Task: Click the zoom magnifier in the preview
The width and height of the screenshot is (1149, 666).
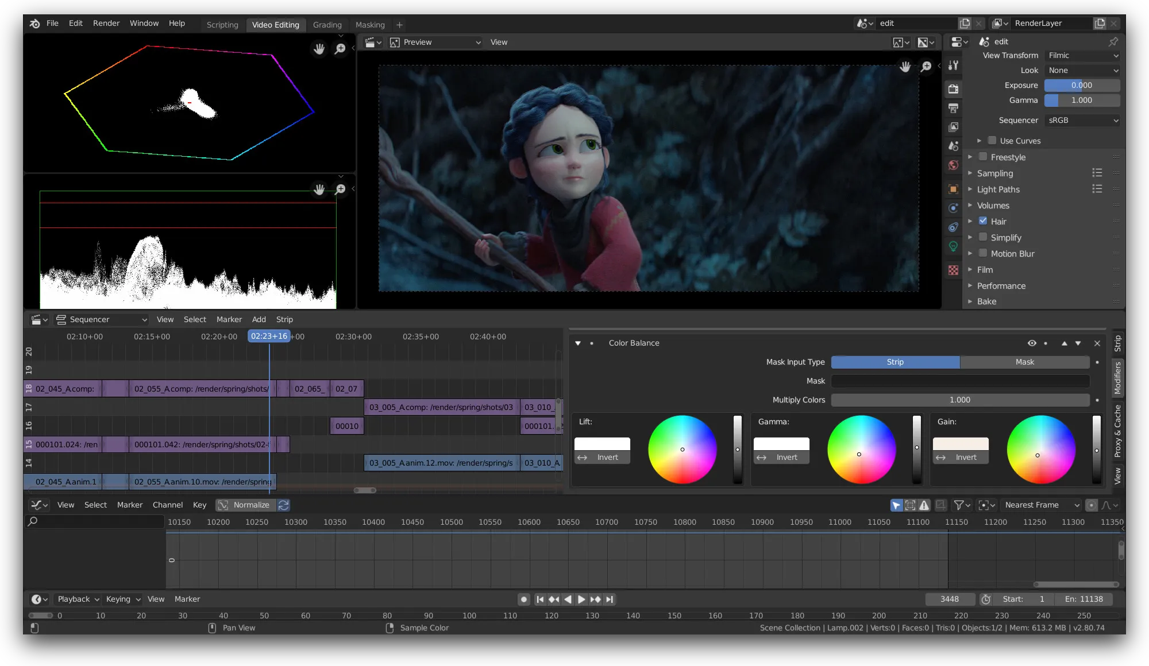Action: click(926, 67)
